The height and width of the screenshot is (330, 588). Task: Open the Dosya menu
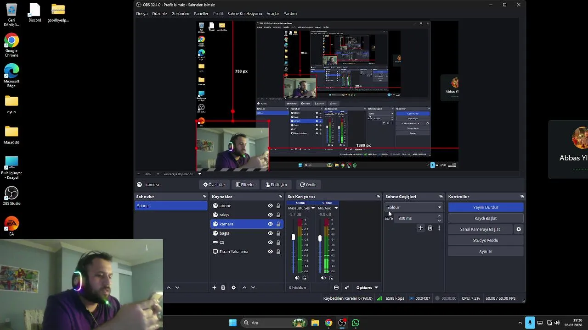(x=142, y=14)
